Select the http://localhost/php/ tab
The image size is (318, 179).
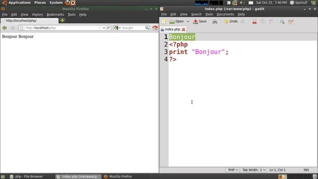30,21
